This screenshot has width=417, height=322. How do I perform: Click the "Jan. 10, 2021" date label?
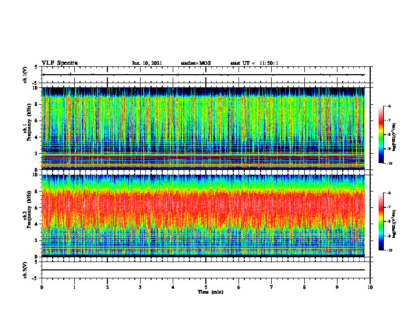click(x=147, y=63)
